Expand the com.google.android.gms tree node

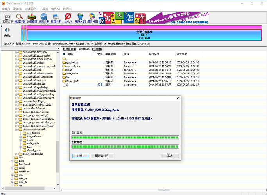click(16, 112)
